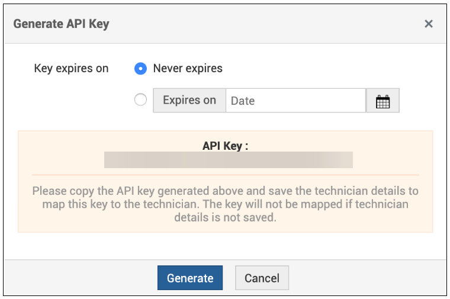Click the Generate API Key dialog title
This screenshot has height=299, width=450.
click(62, 24)
